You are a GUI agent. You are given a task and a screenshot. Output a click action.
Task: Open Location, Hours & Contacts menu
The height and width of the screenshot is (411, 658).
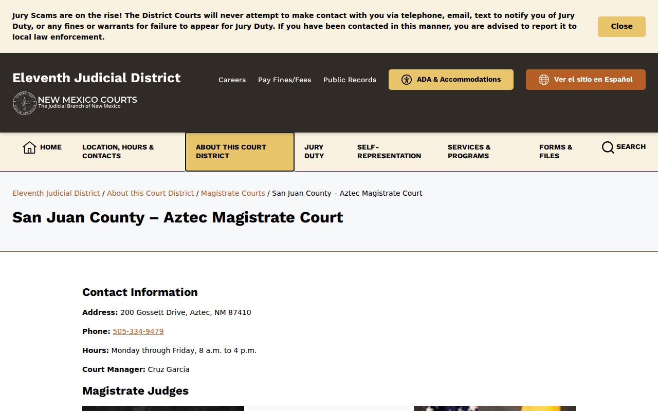coord(123,152)
